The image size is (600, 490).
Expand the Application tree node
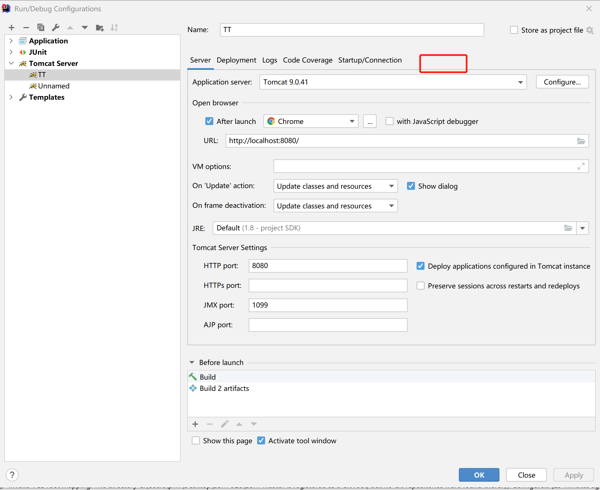click(11, 41)
